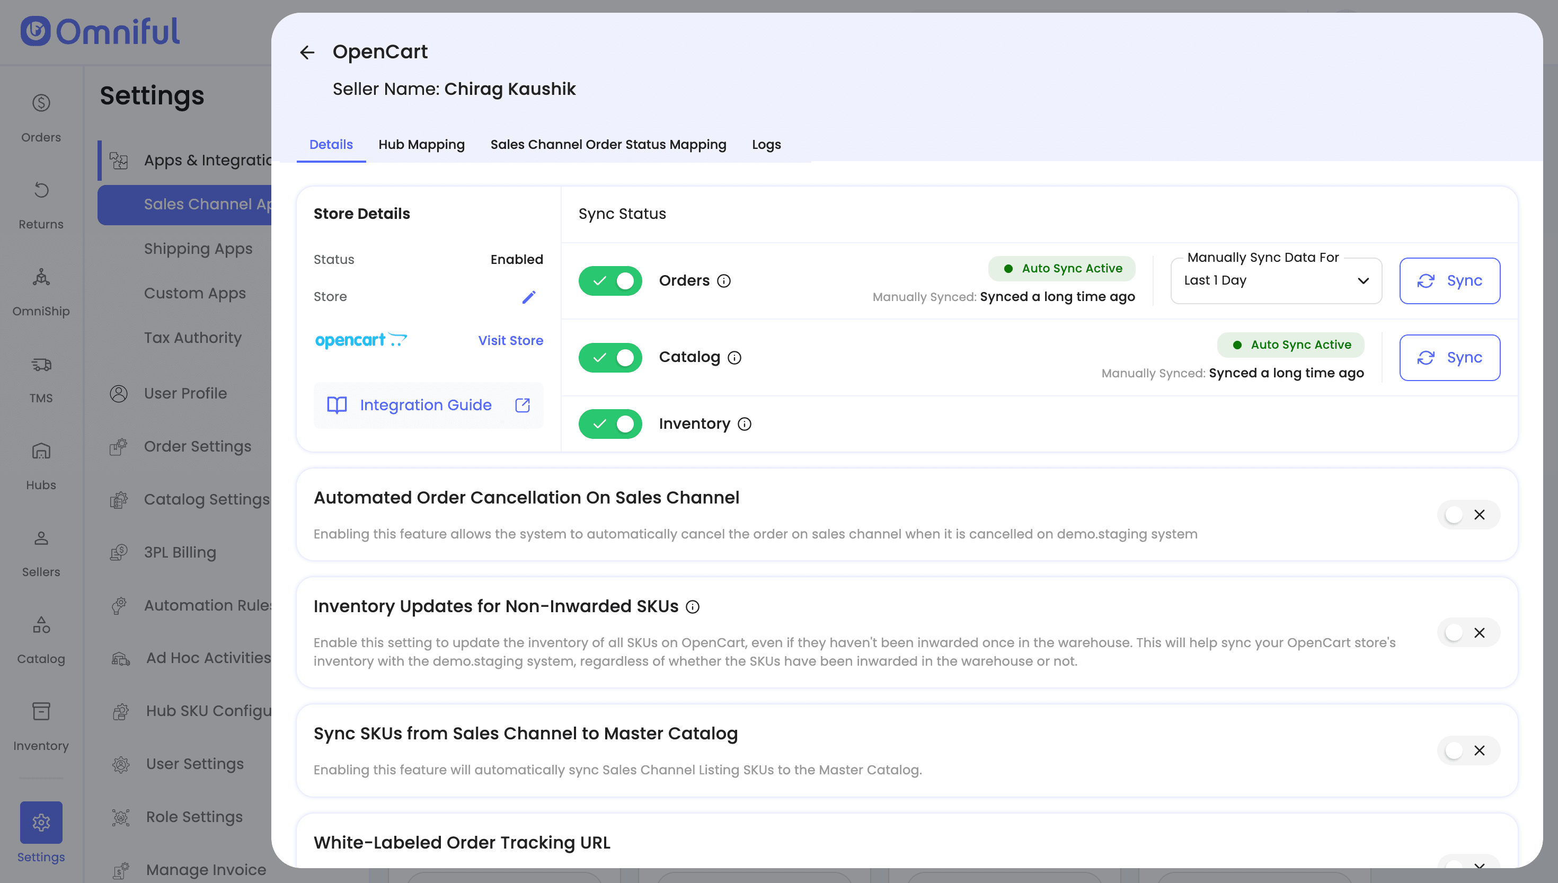Screen dimensions: 1558x883
Task: Click the info icon next to Catalog
Action: coord(734,358)
